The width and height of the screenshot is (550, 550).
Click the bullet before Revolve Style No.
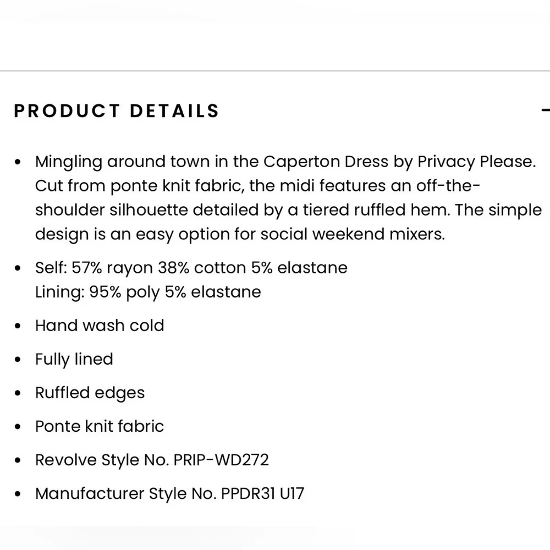[19, 461]
